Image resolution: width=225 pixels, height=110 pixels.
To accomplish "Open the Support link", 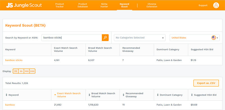I will click(x=203, y=5).
